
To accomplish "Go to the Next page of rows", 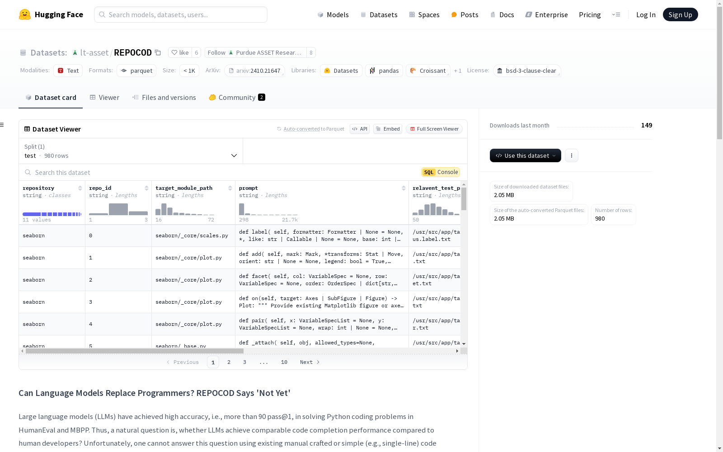I will pyautogui.click(x=310, y=362).
